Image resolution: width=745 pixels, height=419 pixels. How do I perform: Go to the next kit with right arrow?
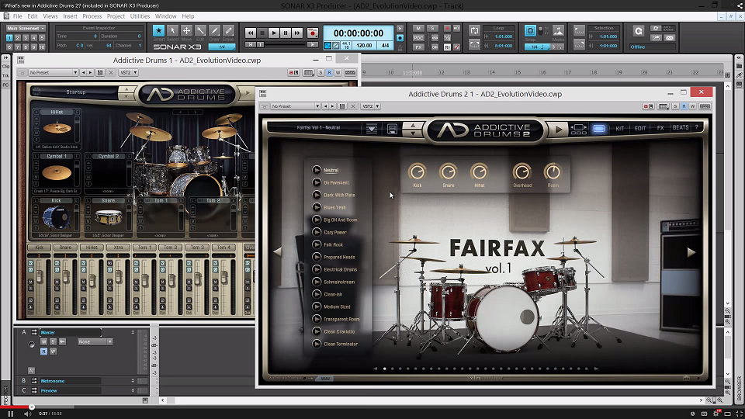click(691, 252)
